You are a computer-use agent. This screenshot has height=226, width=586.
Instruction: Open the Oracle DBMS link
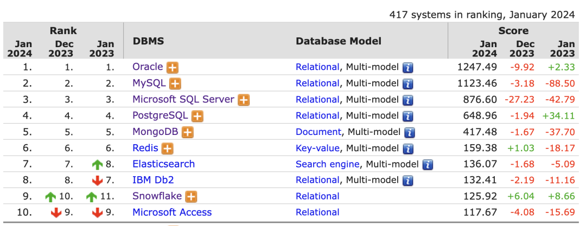click(x=148, y=67)
